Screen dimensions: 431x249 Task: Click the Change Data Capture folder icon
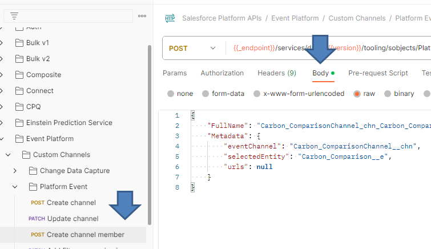tap(33, 171)
